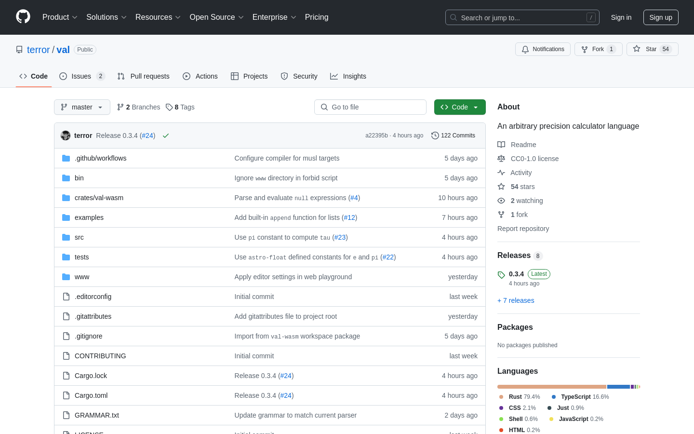Open commit hash a22395b
The height and width of the screenshot is (434, 694).
coord(376,136)
